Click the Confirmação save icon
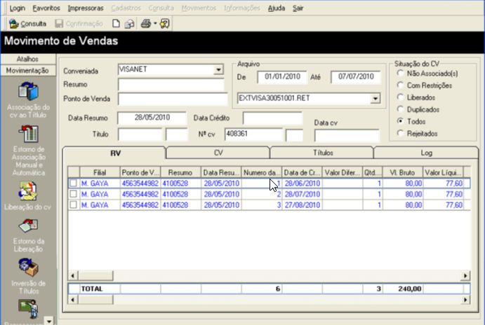Viewport: 485px width, 325px height. click(59, 24)
